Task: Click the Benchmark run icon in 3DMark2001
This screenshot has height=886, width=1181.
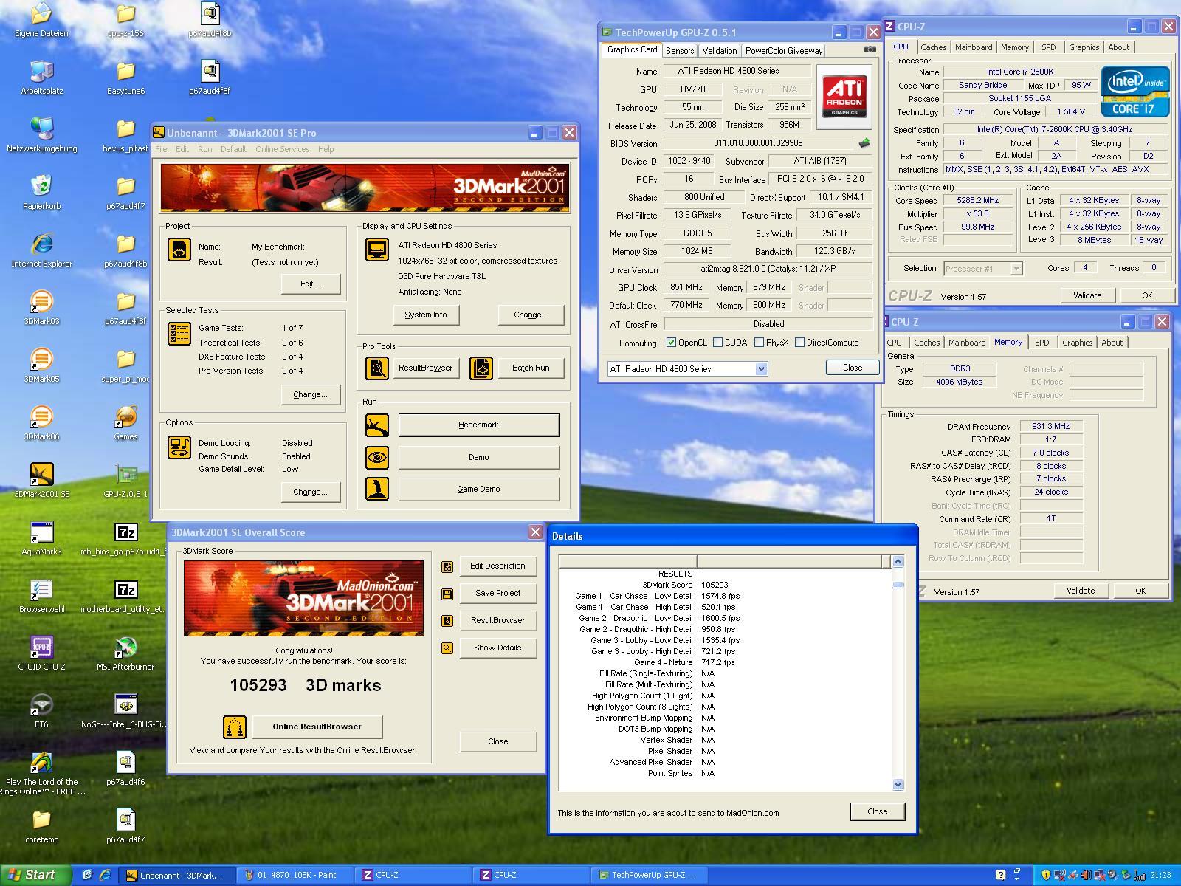Action: (377, 425)
